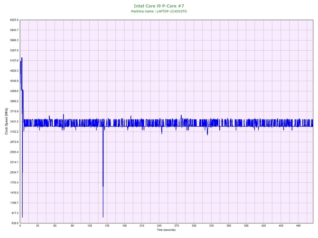Click the 120 seconds x-axis tick label
The image size is (318, 238).
pyautogui.click(x=90, y=226)
